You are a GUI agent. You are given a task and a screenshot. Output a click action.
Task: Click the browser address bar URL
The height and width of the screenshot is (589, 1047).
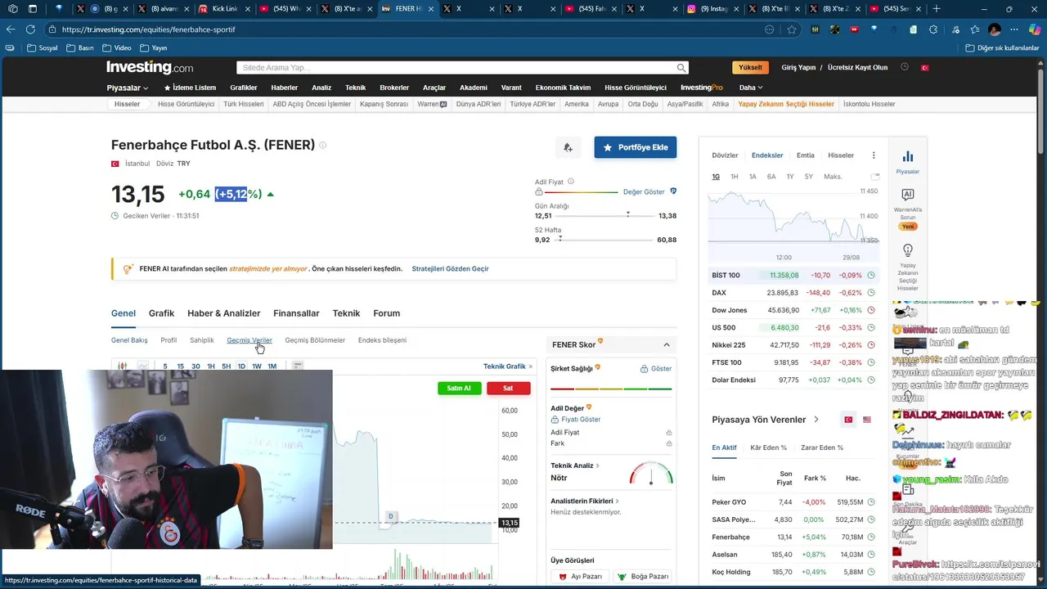[148, 29]
